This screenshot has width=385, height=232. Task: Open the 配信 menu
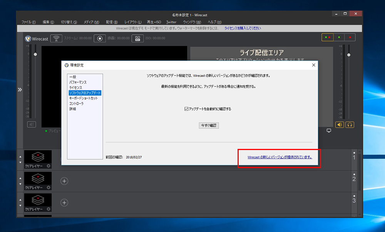(112, 22)
